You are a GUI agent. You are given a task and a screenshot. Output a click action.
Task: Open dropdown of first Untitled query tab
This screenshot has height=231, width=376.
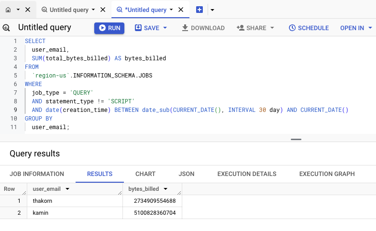click(x=93, y=10)
